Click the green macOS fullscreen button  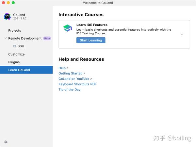[x=13, y=3]
